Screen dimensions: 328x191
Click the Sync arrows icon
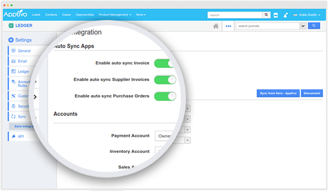[13, 116]
